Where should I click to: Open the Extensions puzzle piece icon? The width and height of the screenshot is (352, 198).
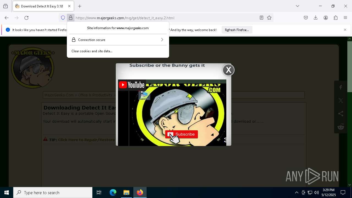click(x=335, y=18)
